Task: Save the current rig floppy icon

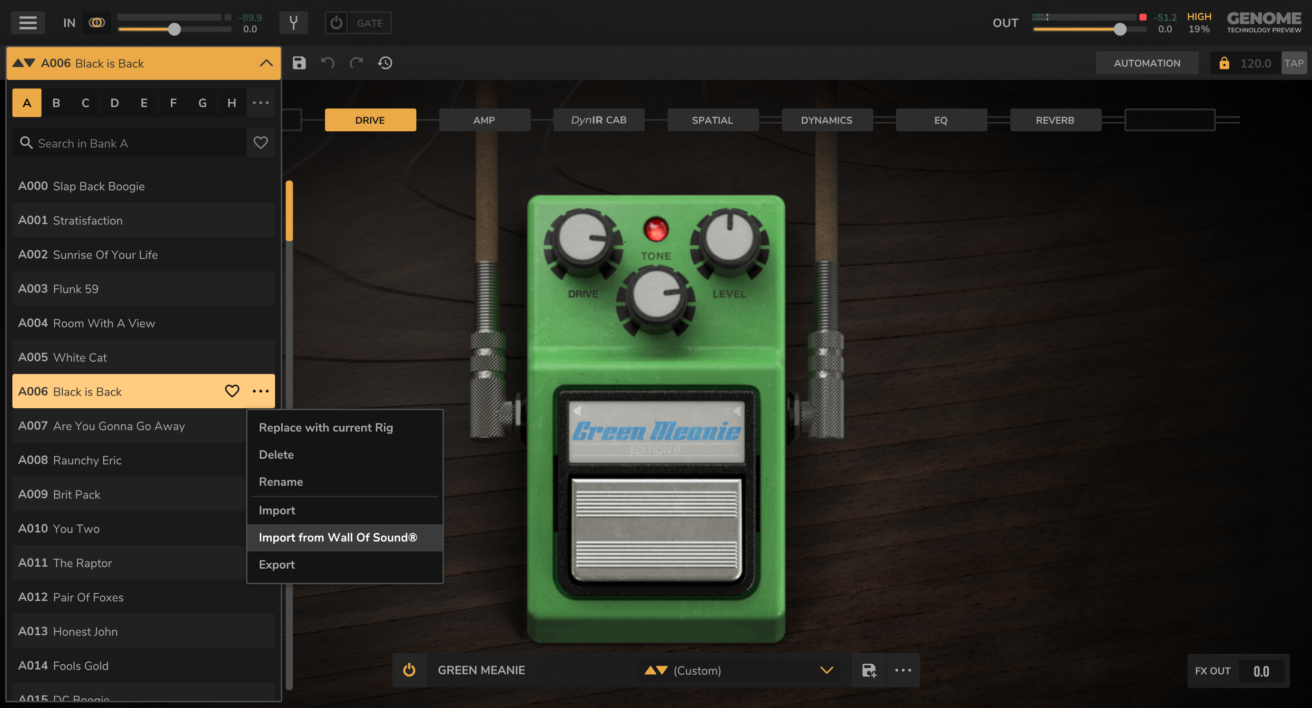Action: click(x=299, y=63)
